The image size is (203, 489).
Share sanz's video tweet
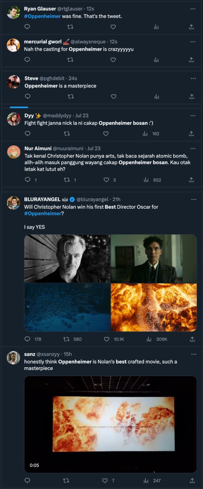tap(192, 481)
